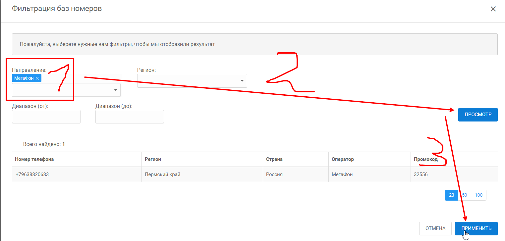Remove the МегаФон tag from Направление
The width and height of the screenshot is (505, 241).
[37, 78]
